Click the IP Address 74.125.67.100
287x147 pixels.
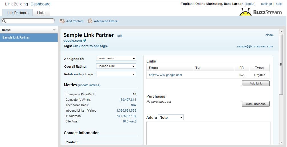coord(126,116)
